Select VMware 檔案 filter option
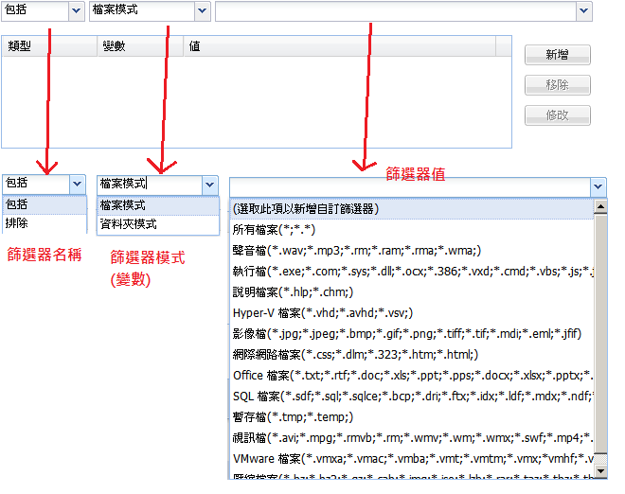This screenshot has height=494, width=625. coord(411,459)
